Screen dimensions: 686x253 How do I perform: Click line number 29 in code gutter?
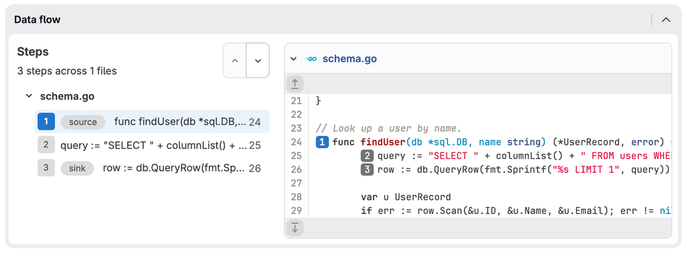pyautogui.click(x=296, y=210)
